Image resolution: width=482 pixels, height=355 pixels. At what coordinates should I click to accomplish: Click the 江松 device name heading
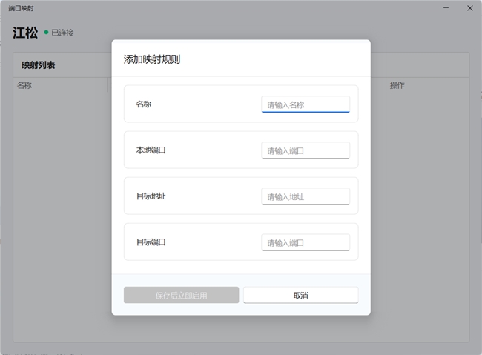[x=25, y=33]
